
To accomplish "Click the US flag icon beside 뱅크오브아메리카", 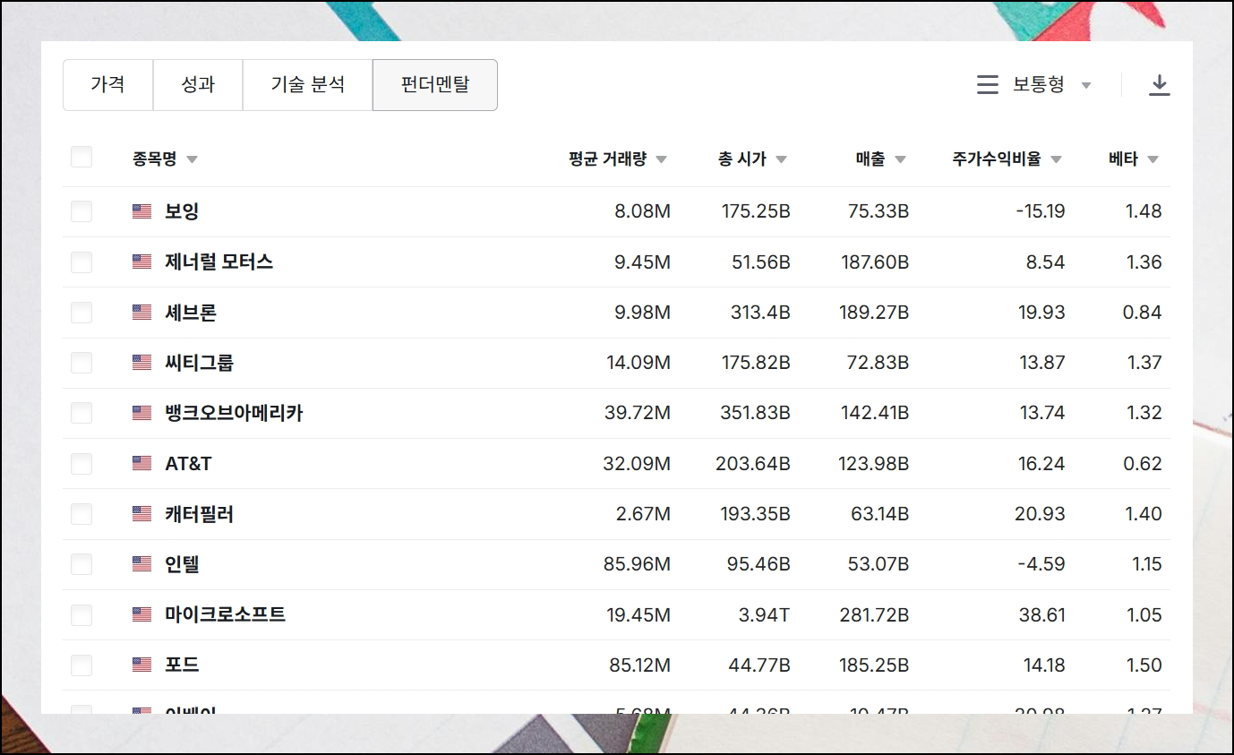I will pos(141,413).
